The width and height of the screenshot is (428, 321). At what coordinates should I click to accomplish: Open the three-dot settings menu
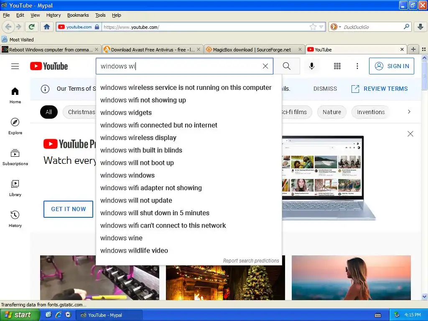click(x=357, y=66)
